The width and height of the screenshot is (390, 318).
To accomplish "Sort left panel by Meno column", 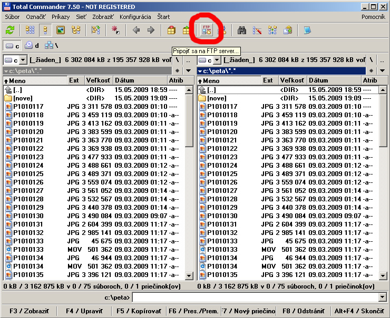I will pos(35,80).
